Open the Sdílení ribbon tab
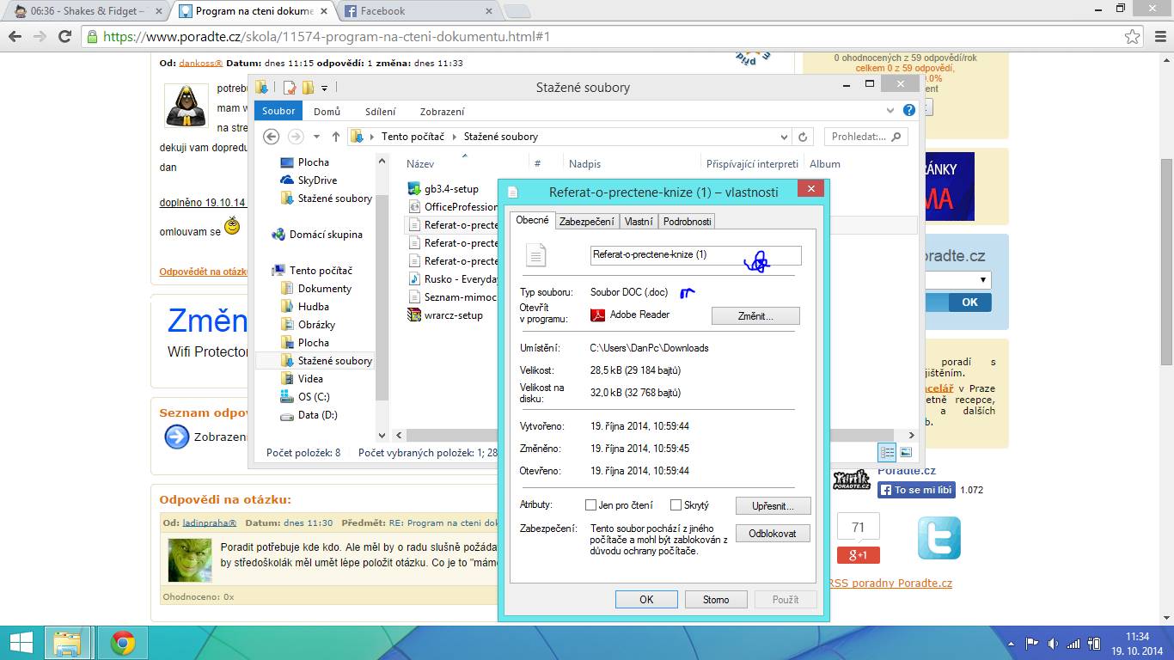1174x660 pixels. tap(380, 111)
